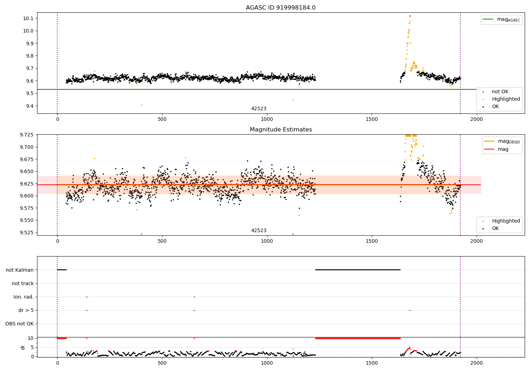Click the '9.5' y-tick label
The height and width of the screenshot is (371, 530).
pyautogui.click(x=30, y=94)
